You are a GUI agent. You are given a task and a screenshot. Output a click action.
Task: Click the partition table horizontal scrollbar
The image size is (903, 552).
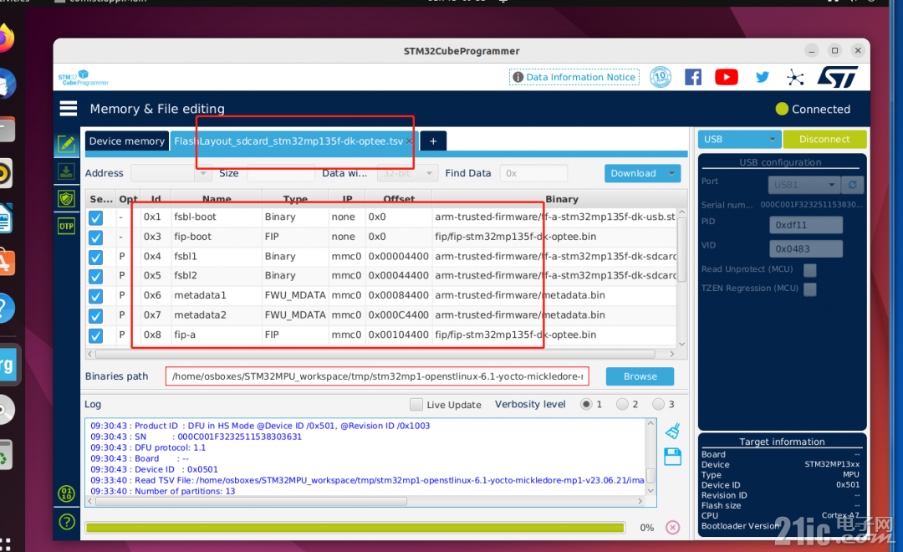click(375, 353)
